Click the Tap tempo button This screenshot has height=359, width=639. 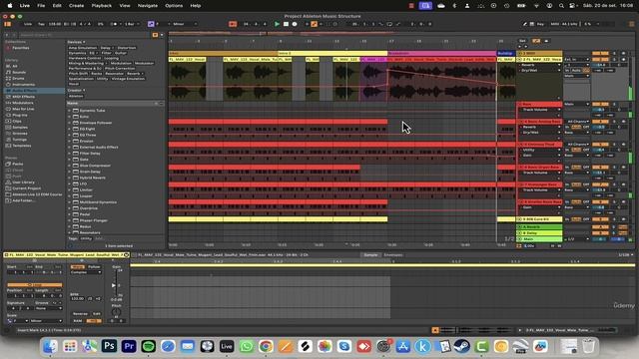(41, 24)
